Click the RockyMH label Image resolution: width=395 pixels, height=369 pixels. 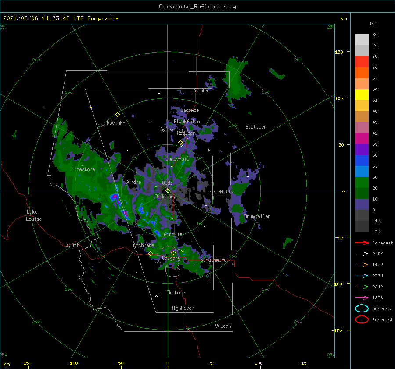click(116, 123)
